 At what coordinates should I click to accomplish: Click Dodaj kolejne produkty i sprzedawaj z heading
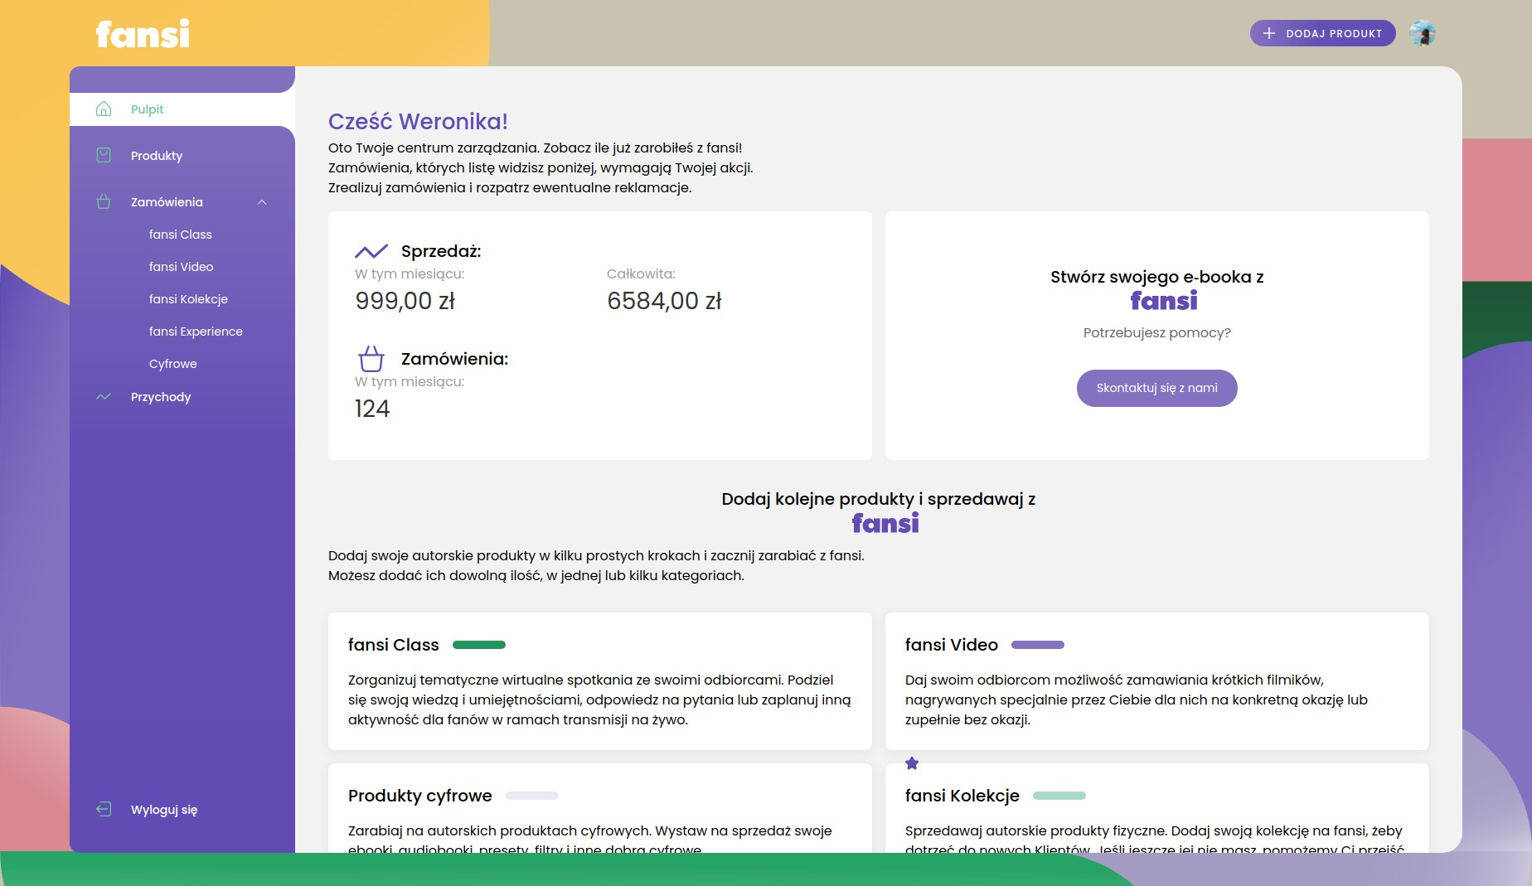(879, 499)
